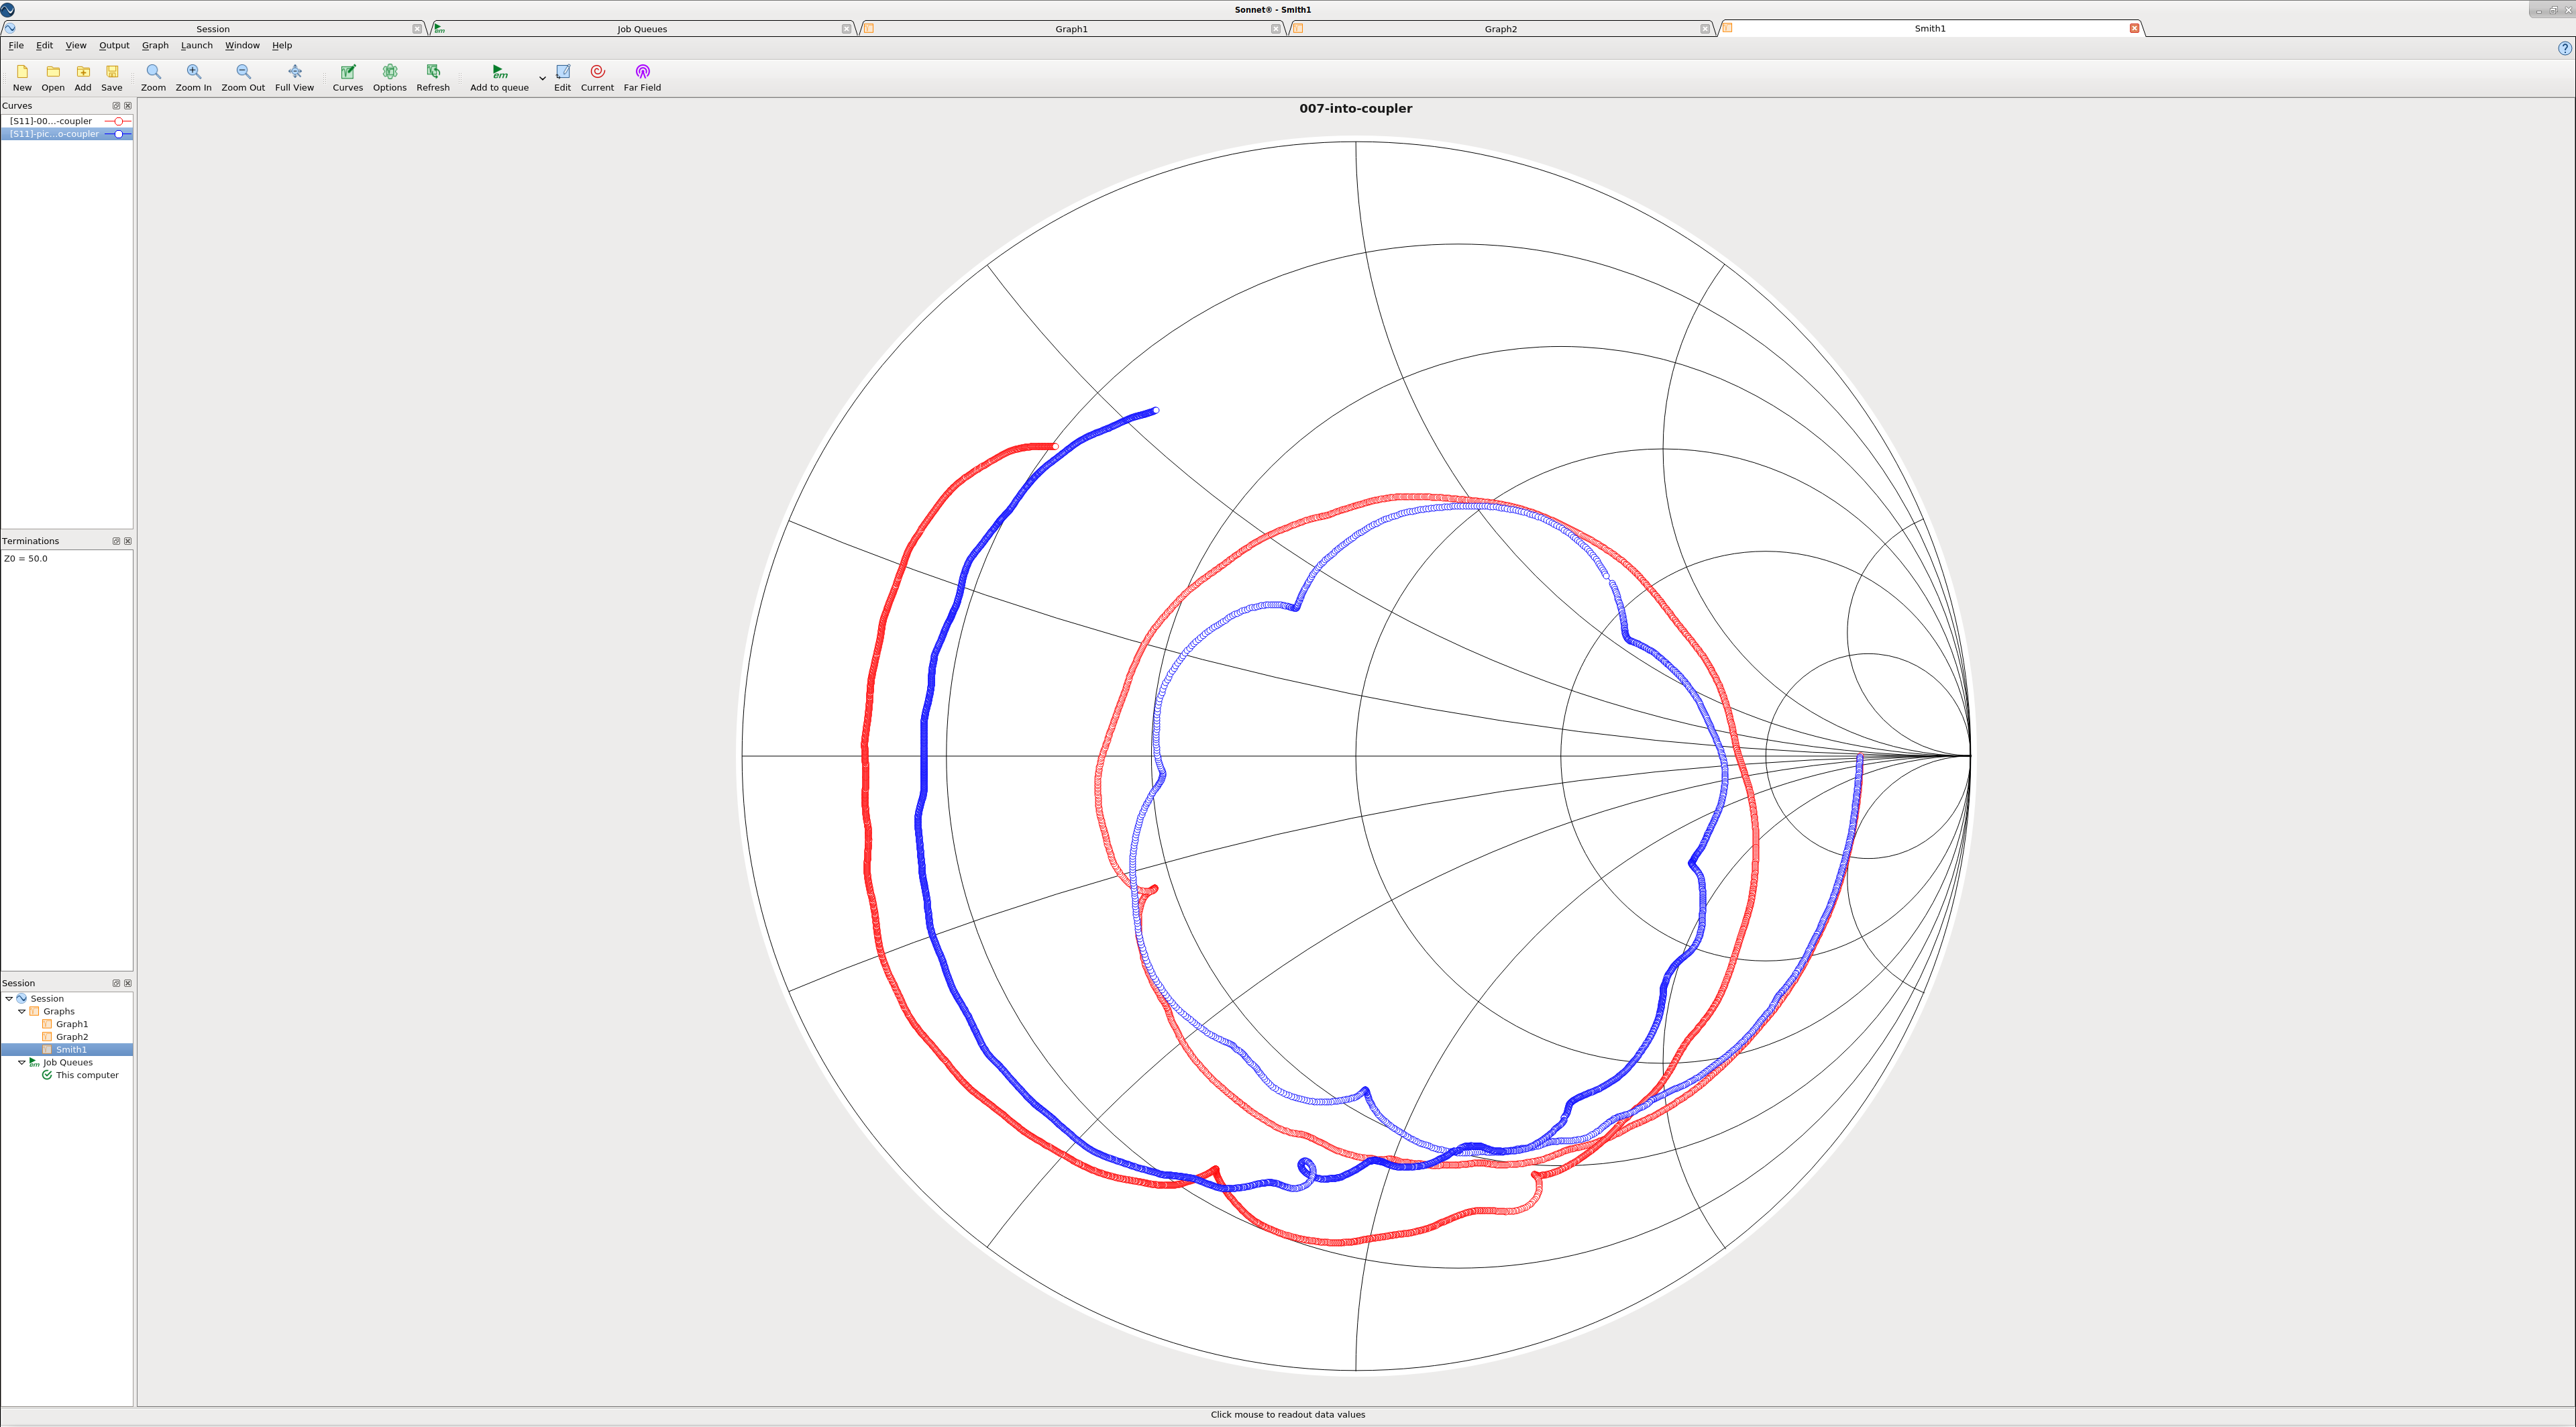Viewport: 2576px width, 1427px height.
Task: Open the help question mark icon
Action: tap(2564, 48)
